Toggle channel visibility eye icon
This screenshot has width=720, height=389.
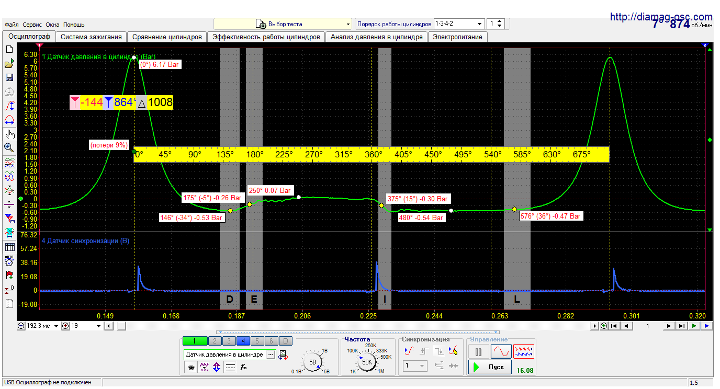click(191, 368)
